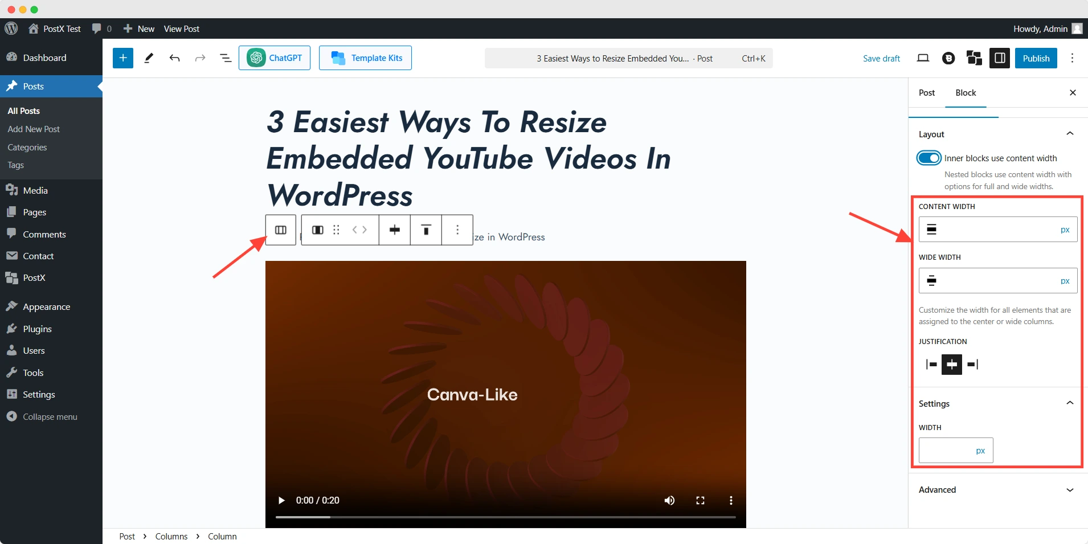Toggle Inner blocks use content width
The image size is (1088, 544).
(x=929, y=158)
